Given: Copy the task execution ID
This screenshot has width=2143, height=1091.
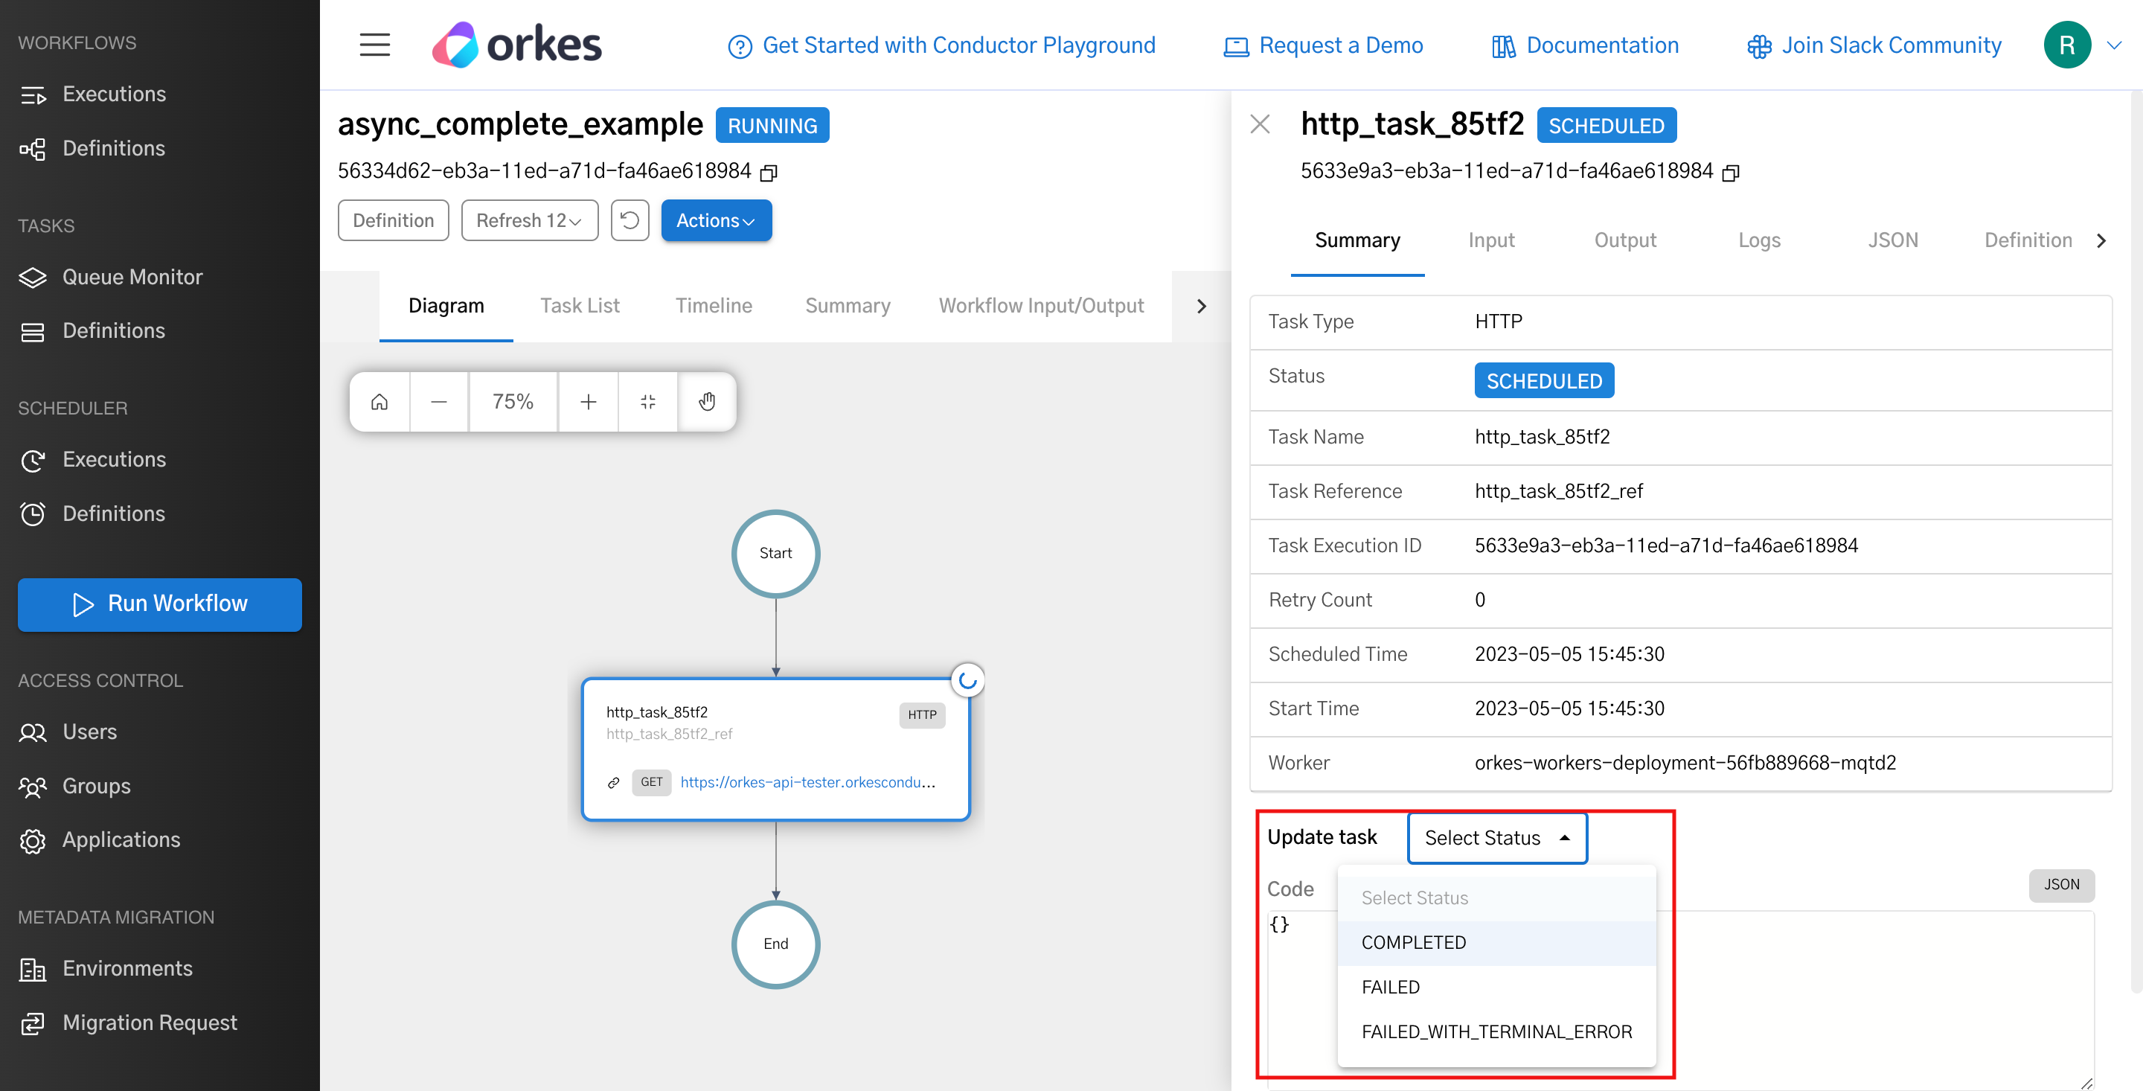Looking at the screenshot, I should (x=1732, y=172).
